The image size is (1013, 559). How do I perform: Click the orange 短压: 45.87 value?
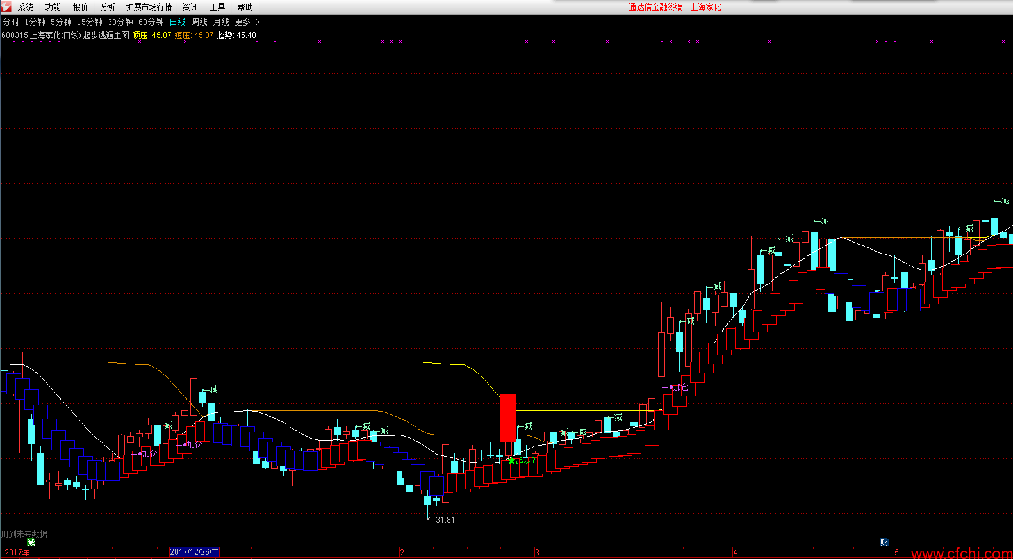click(194, 35)
